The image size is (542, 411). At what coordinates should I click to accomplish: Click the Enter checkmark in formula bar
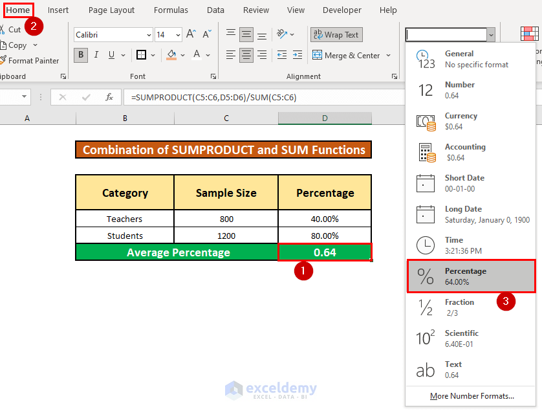tap(86, 97)
